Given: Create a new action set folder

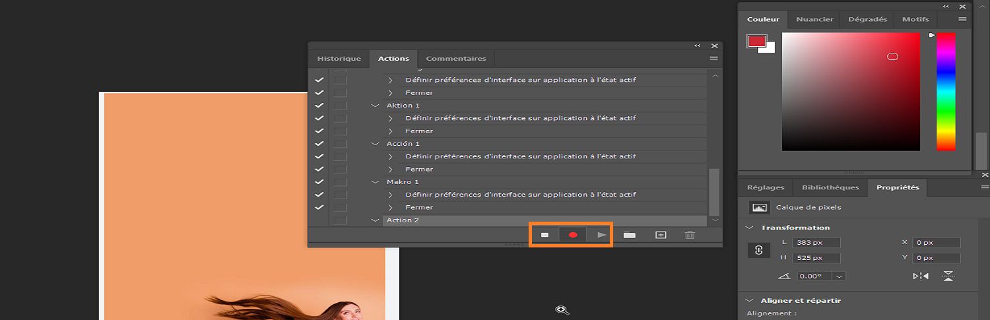Looking at the screenshot, I should click(630, 235).
